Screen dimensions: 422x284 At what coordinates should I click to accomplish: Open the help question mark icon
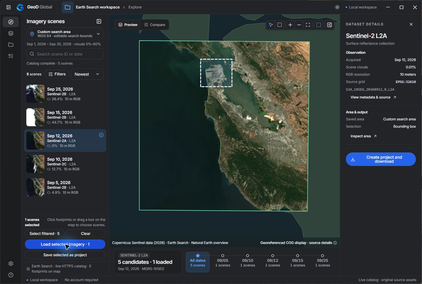tap(11, 275)
